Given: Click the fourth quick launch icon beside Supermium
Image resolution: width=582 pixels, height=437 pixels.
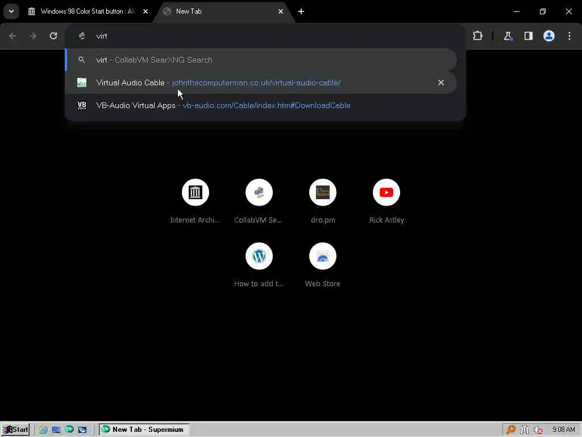Looking at the screenshot, I should point(82,430).
